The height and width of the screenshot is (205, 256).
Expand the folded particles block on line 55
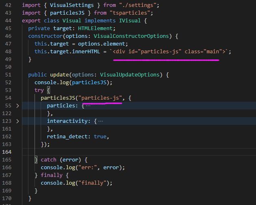17,106
